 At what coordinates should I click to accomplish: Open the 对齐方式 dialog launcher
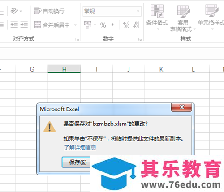click(x=77, y=39)
